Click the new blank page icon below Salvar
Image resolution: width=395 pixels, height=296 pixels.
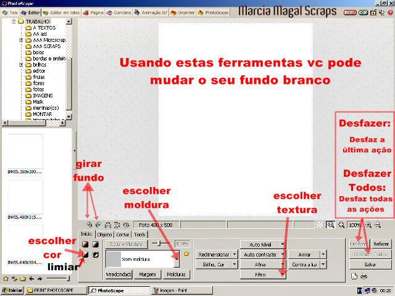click(354, 276)
